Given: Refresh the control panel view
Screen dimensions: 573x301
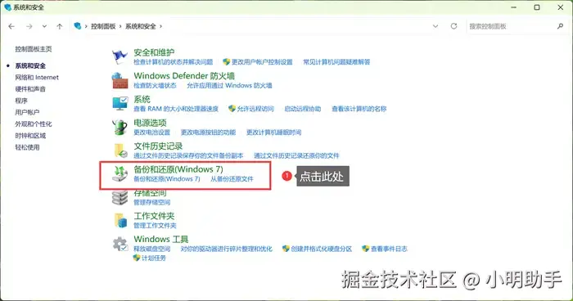Looking at the screenshot, I should pos(453,26).
